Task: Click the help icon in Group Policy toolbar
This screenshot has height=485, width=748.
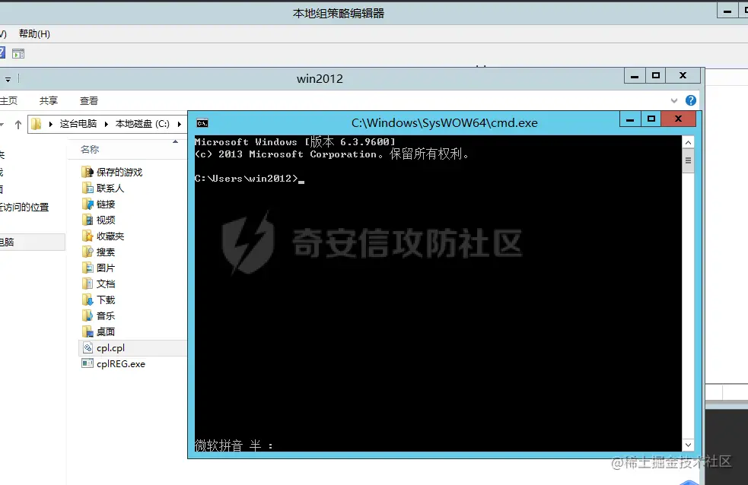Action: [2, 53]
